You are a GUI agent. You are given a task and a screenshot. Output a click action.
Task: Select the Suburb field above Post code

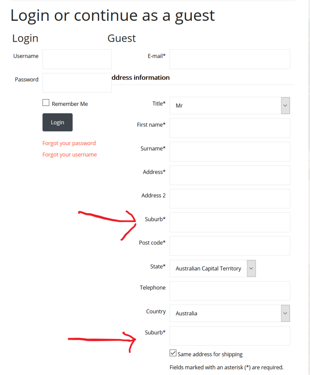click(x=230, y=223)
